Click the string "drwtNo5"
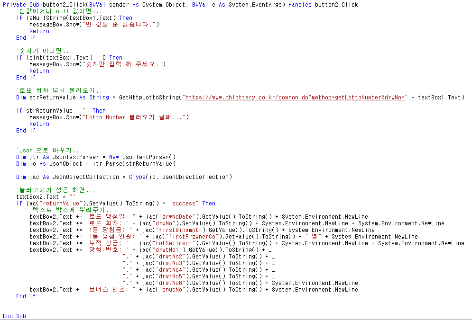This screenshot has width=472, height=320. pos(172,276)
